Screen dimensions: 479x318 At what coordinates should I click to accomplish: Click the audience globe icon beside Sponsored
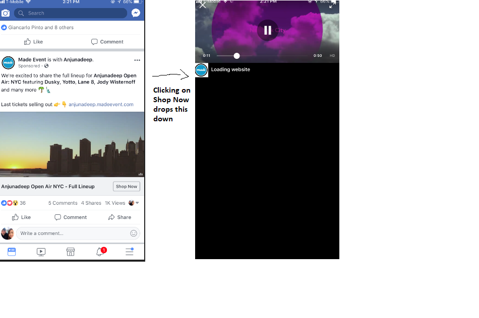46,66
